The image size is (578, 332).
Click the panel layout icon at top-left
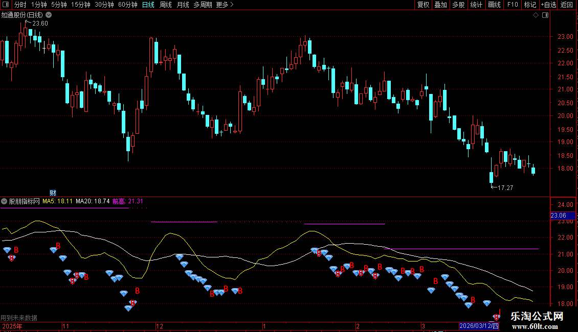point(6,5)
